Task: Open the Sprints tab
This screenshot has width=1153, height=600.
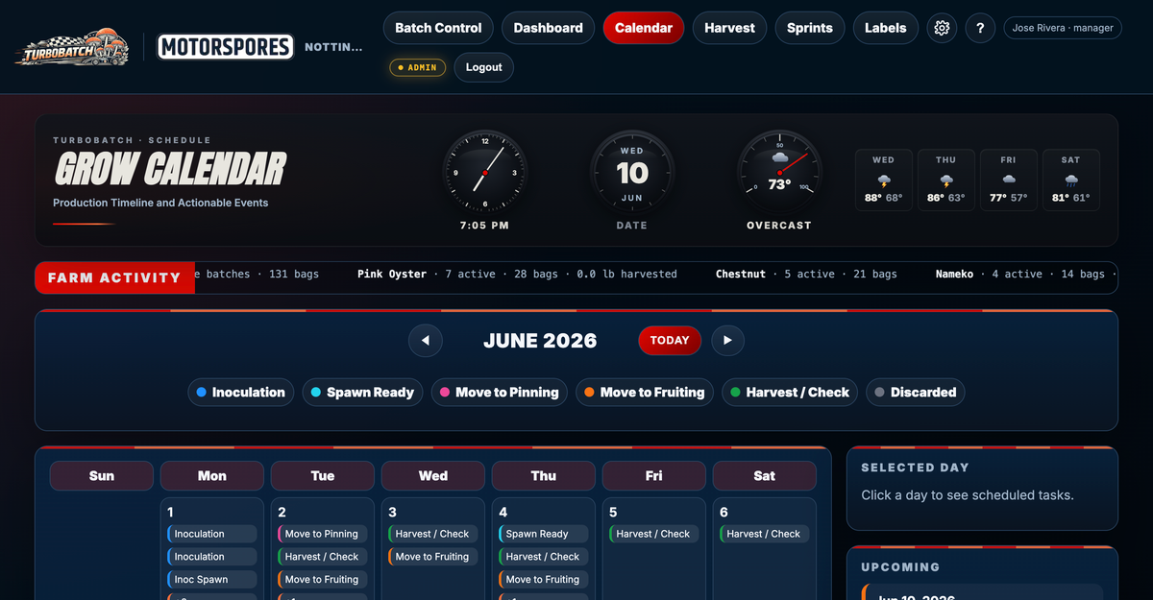Action: coord(810,28)
